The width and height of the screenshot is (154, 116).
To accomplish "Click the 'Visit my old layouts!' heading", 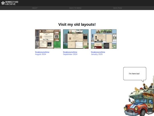I will click(x=77, y=24).
